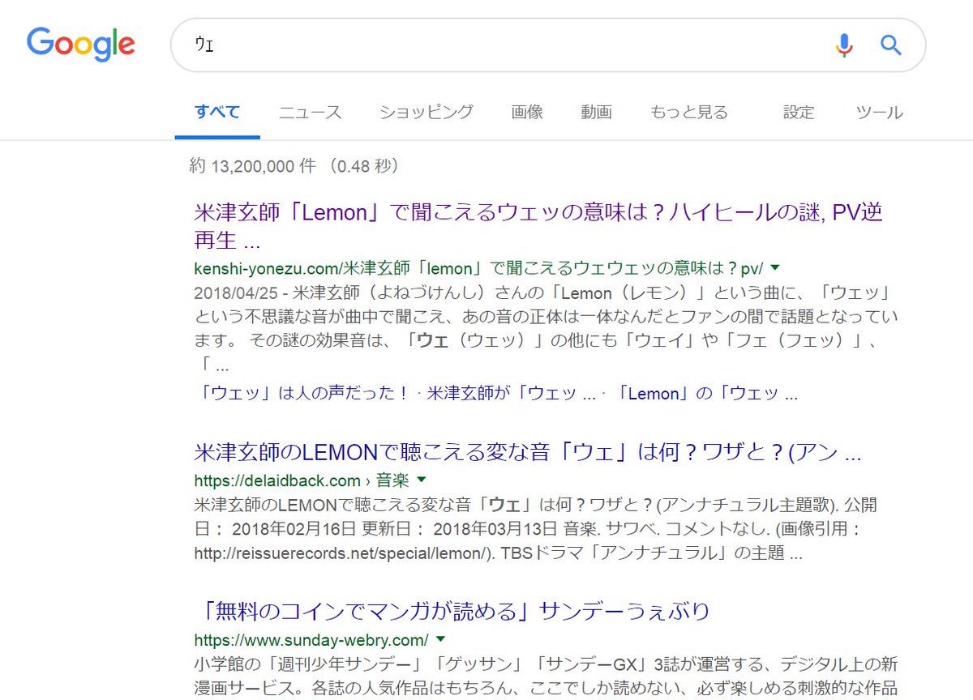The height and width of the screenshot is (700, 973).
Task: Open the ショッピング tab
Action: [426, 113]
